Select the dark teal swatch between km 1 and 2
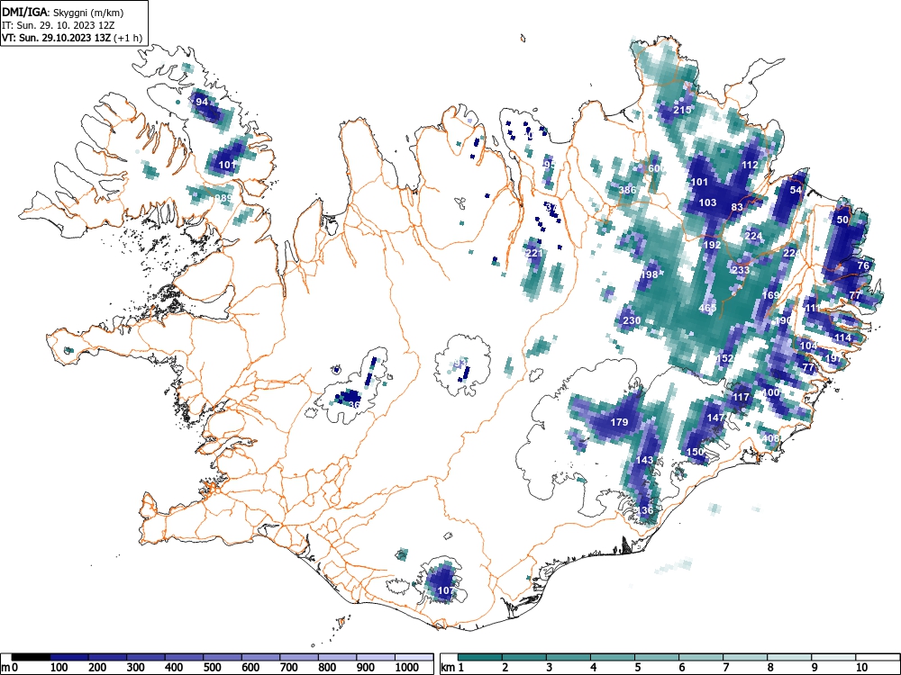Viewport: 901px width, 675px height. click(x=480, y=657)
